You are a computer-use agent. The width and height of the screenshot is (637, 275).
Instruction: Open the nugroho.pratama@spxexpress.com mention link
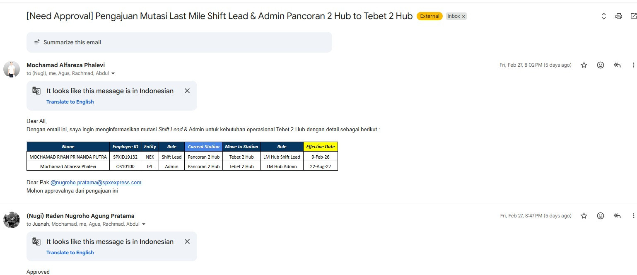click(x=96, y=182)
